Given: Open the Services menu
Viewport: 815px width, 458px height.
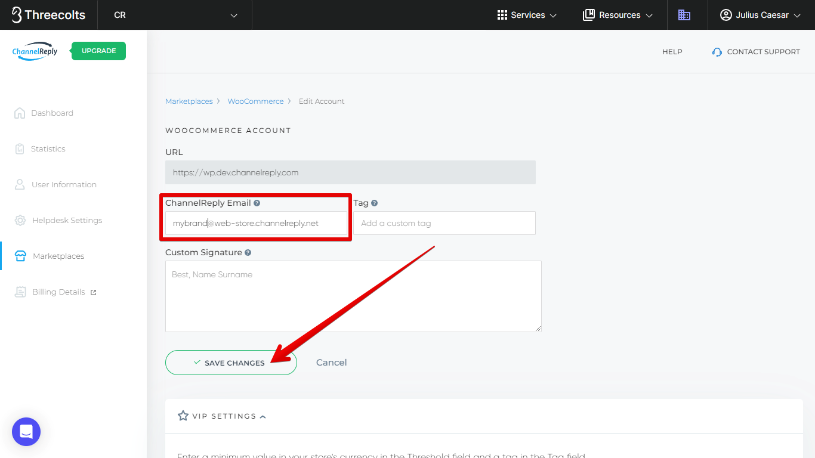Looking at the screenshot, I should [x=527, y=15].
